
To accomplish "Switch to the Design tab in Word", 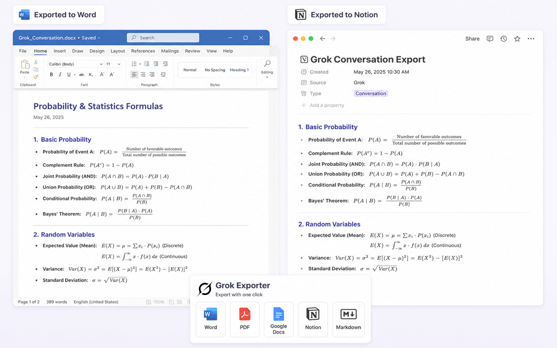I will (x=97, y=51).
